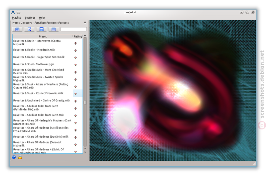This screenshot has width=266, height=176.
Task: Click the projectM visualization canvas
Action: [x=173, y=90]
